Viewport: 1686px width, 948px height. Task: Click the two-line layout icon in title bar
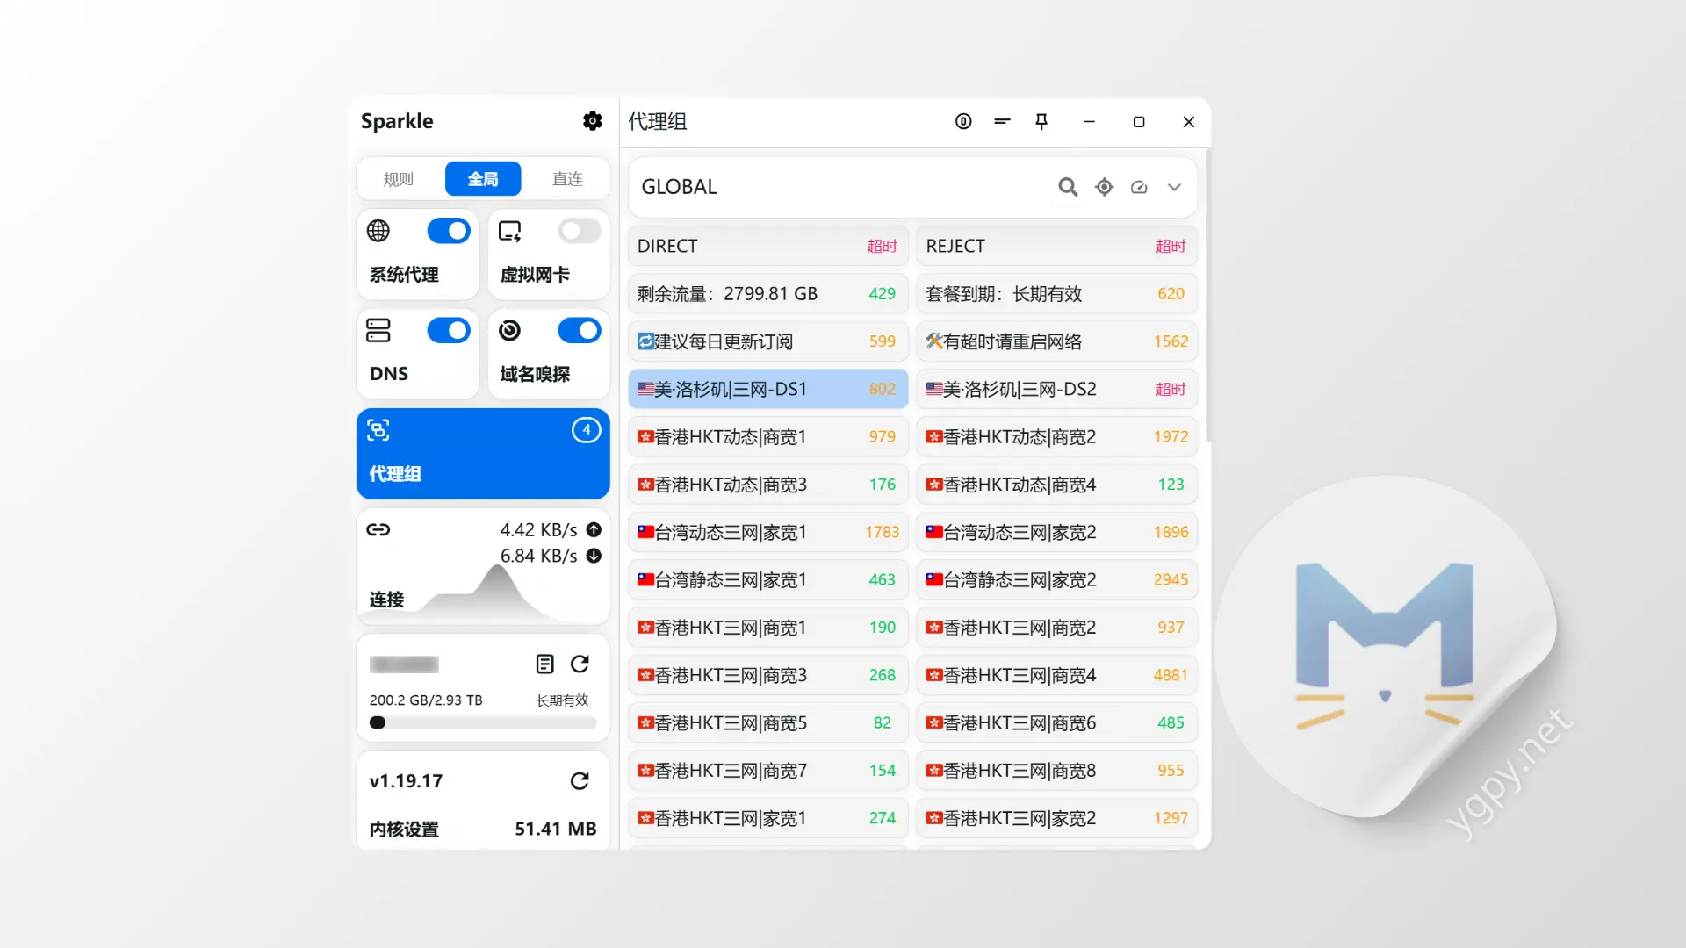coord(1002,121)
